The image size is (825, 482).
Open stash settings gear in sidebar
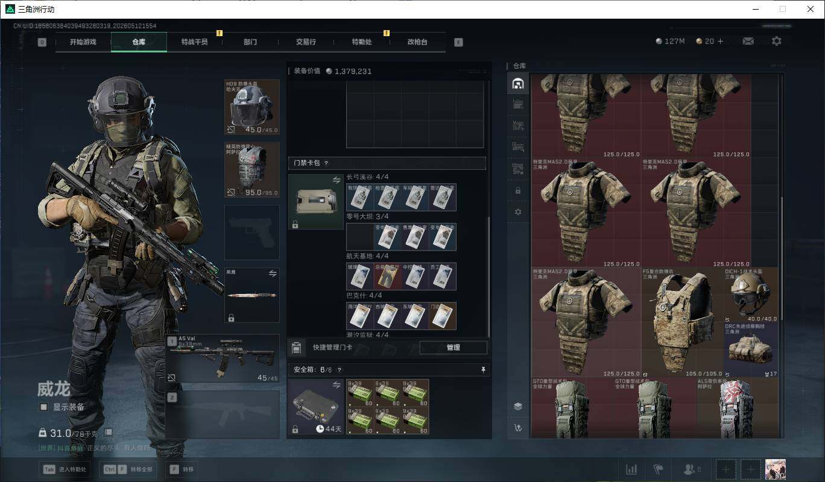(x=517, y=212)
